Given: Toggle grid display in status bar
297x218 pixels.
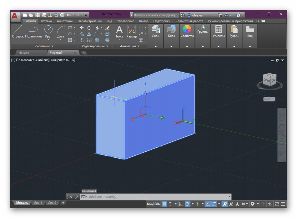Looking at the screenshot, I should (x=164, y=204).
